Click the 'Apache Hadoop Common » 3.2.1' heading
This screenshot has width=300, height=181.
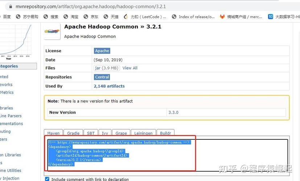(x=113, y=27)
